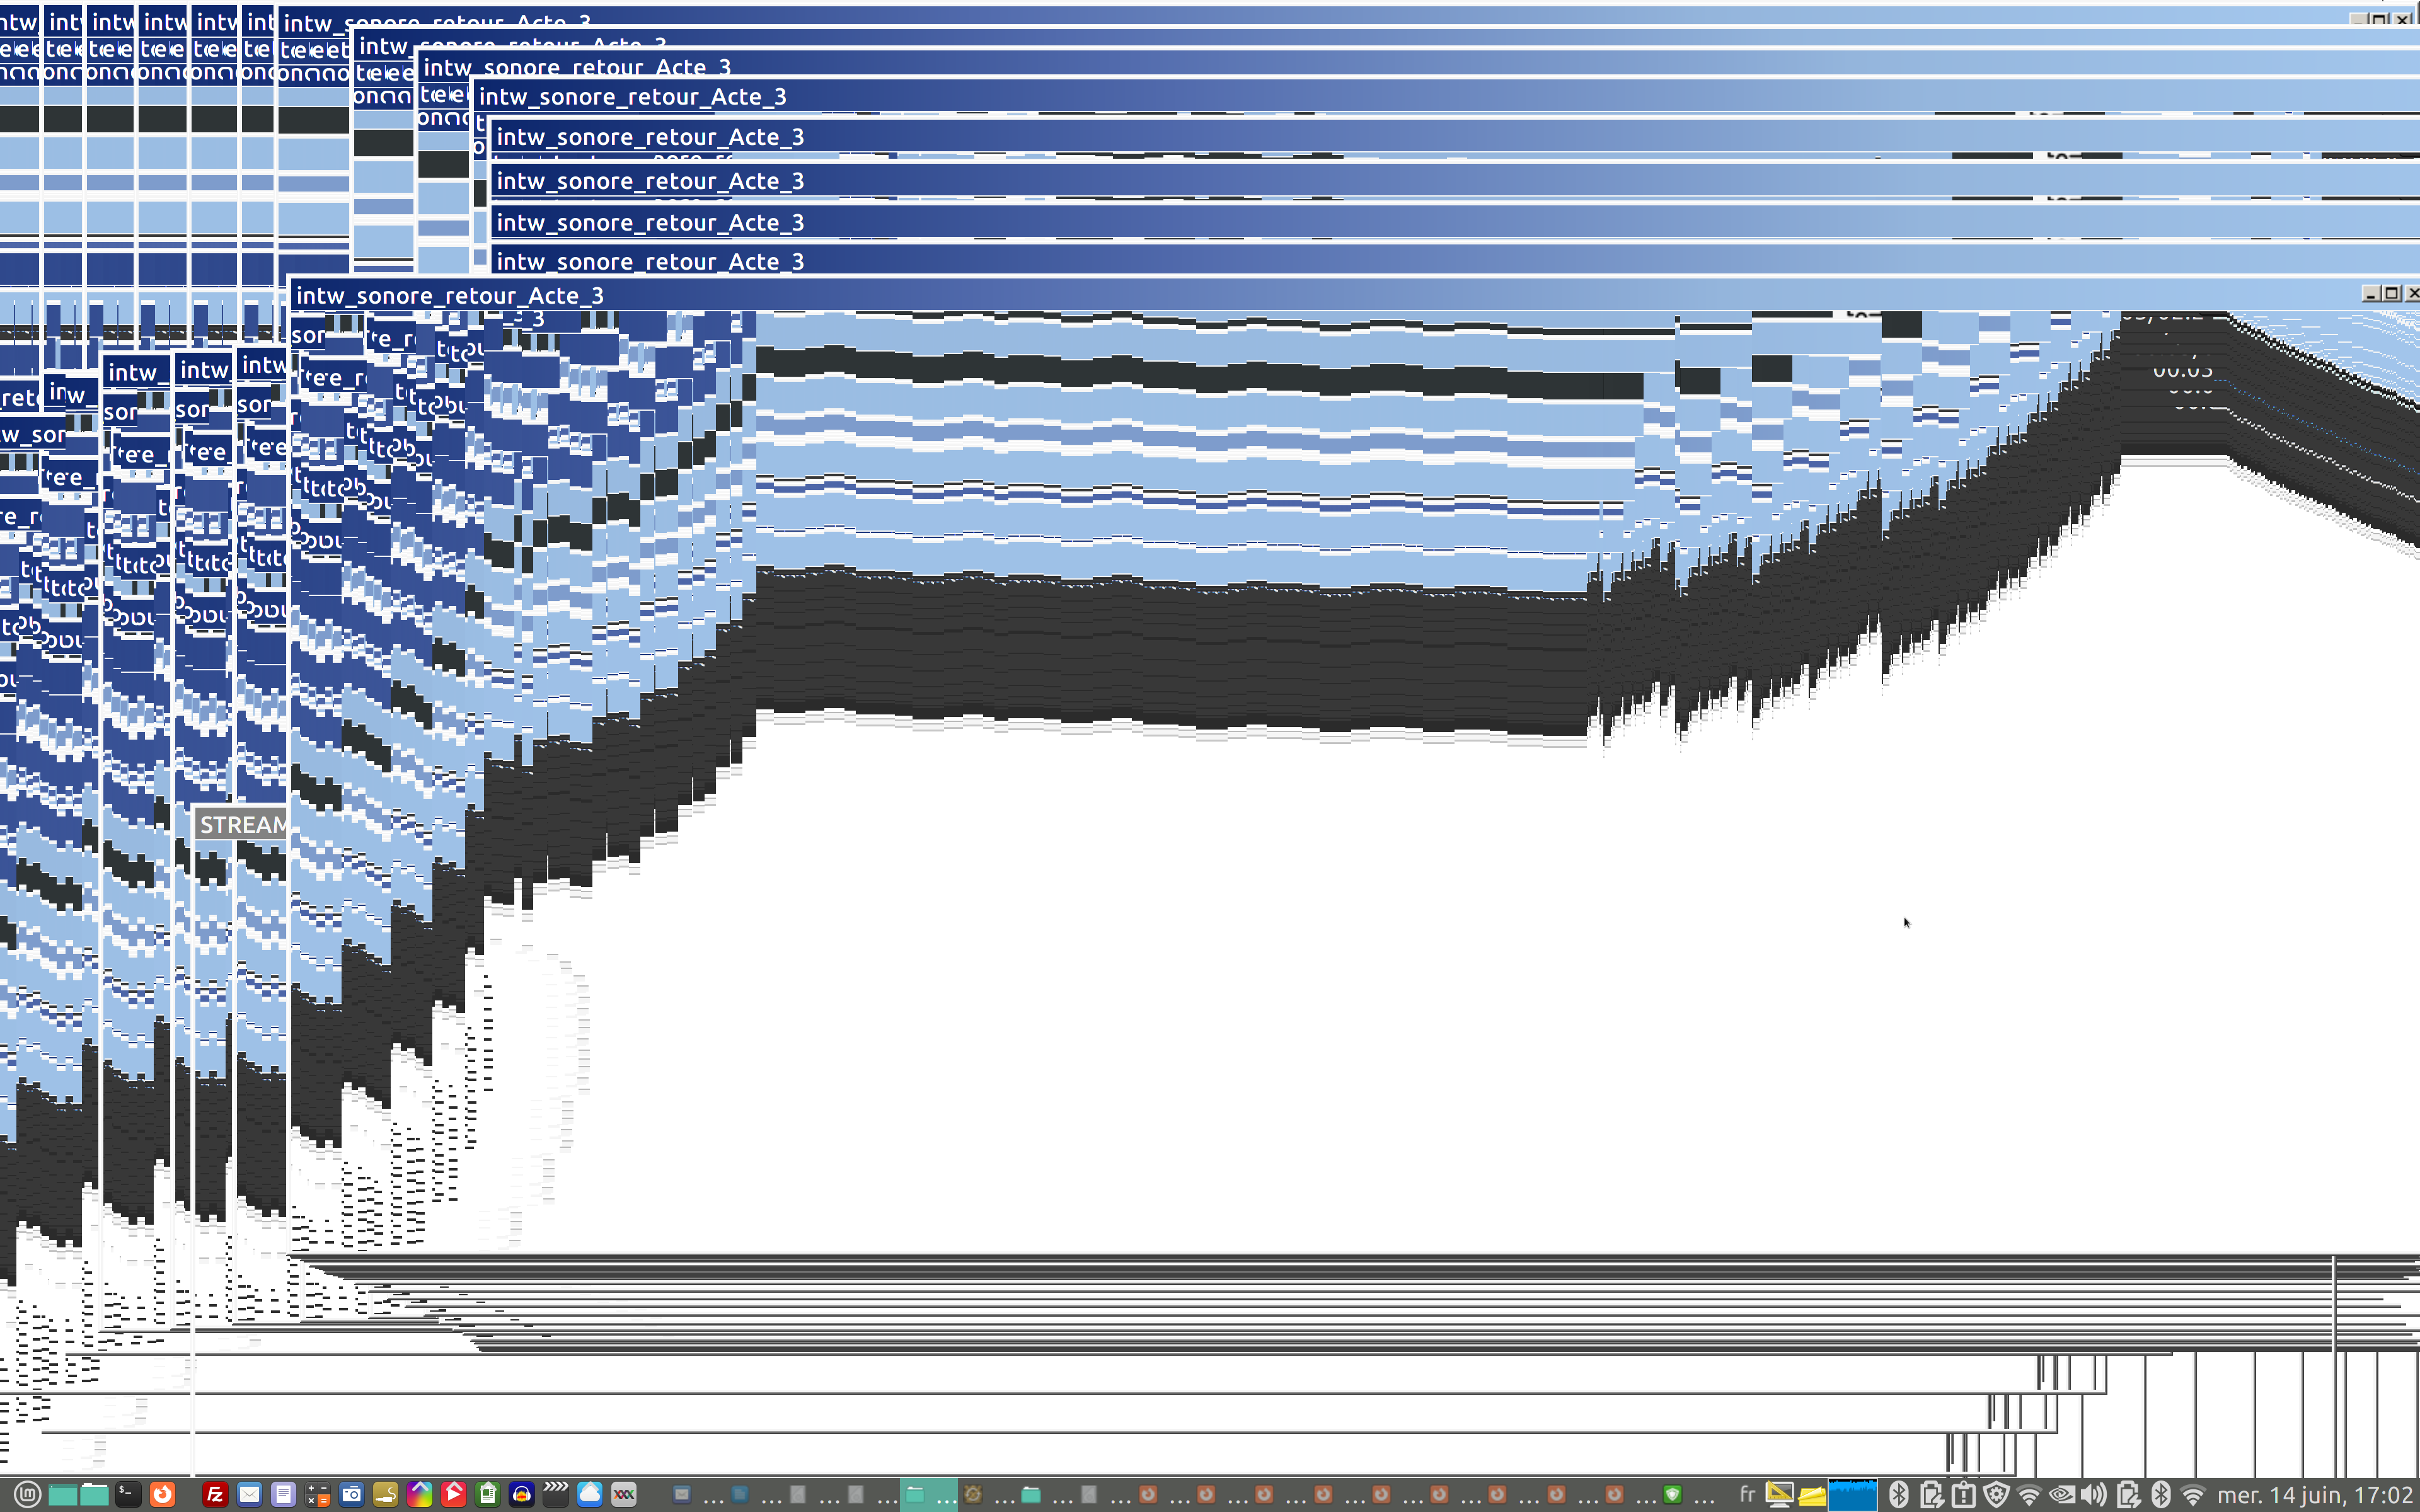Viewport: 2420px width, 1512px height.
Task: Launch the camera screenshot tool
Action: (351, 1495)
